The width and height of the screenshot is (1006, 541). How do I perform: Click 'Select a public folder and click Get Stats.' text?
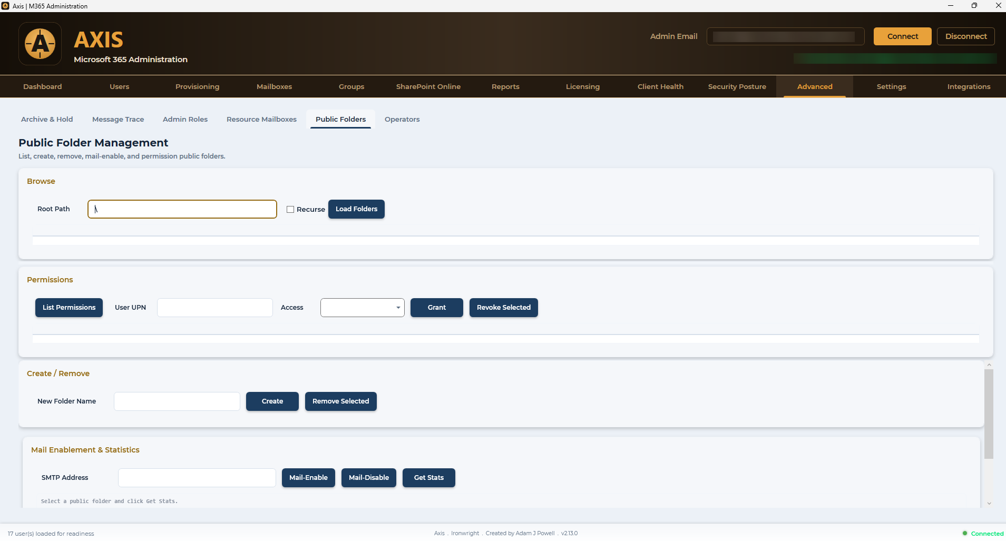pos(109,501)
